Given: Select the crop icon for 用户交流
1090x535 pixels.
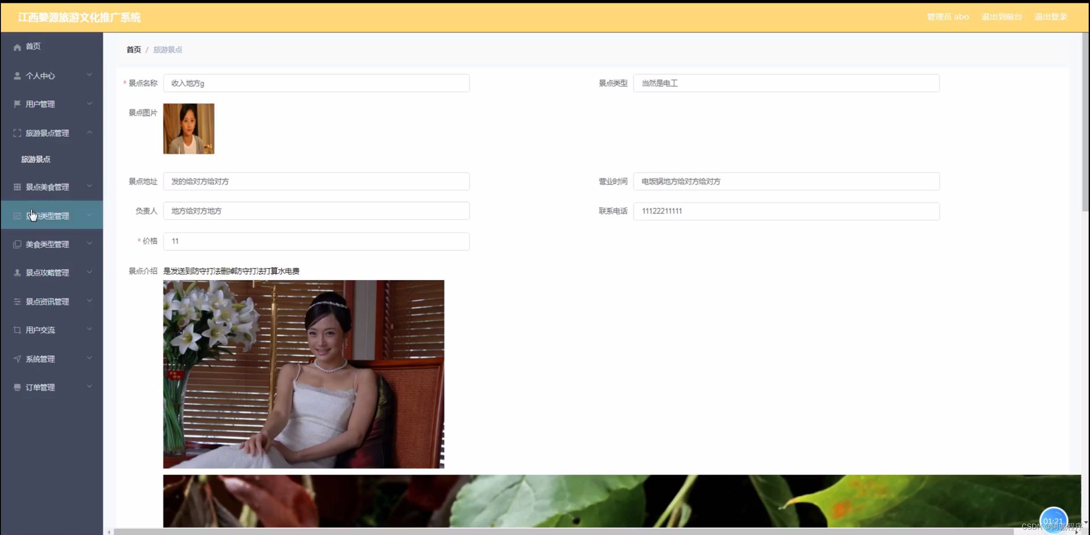Looking at the screenshot, I should tap(17, 329).
